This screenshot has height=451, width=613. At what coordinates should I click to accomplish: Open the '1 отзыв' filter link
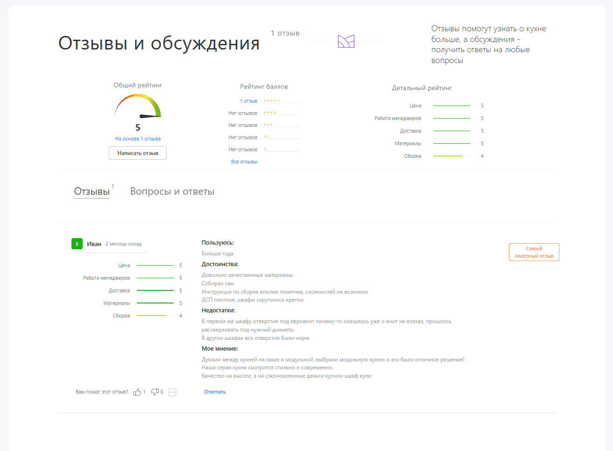click(x=248, y=101)
